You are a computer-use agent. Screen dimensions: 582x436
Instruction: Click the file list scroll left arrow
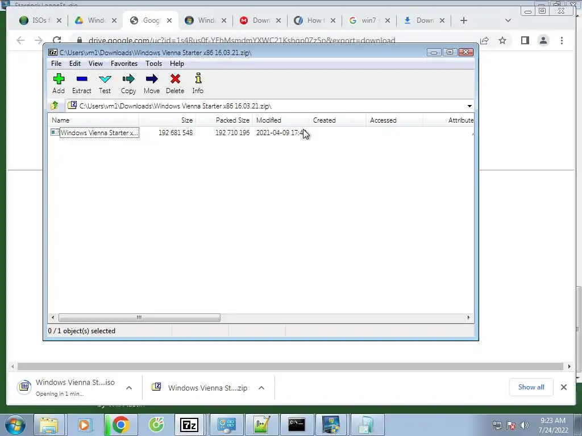[53, 318]
